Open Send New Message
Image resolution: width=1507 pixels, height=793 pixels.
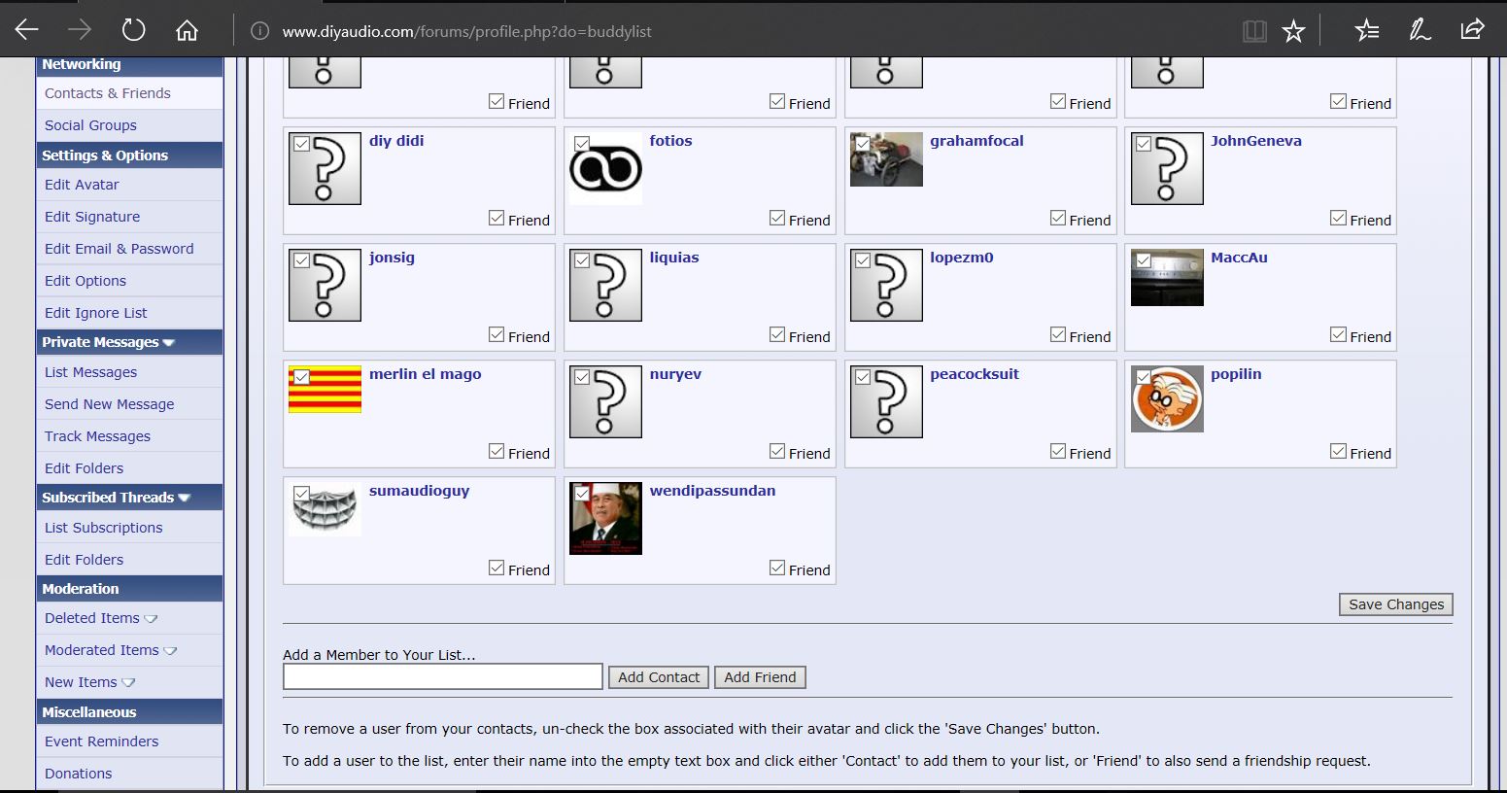click(109, 404)
